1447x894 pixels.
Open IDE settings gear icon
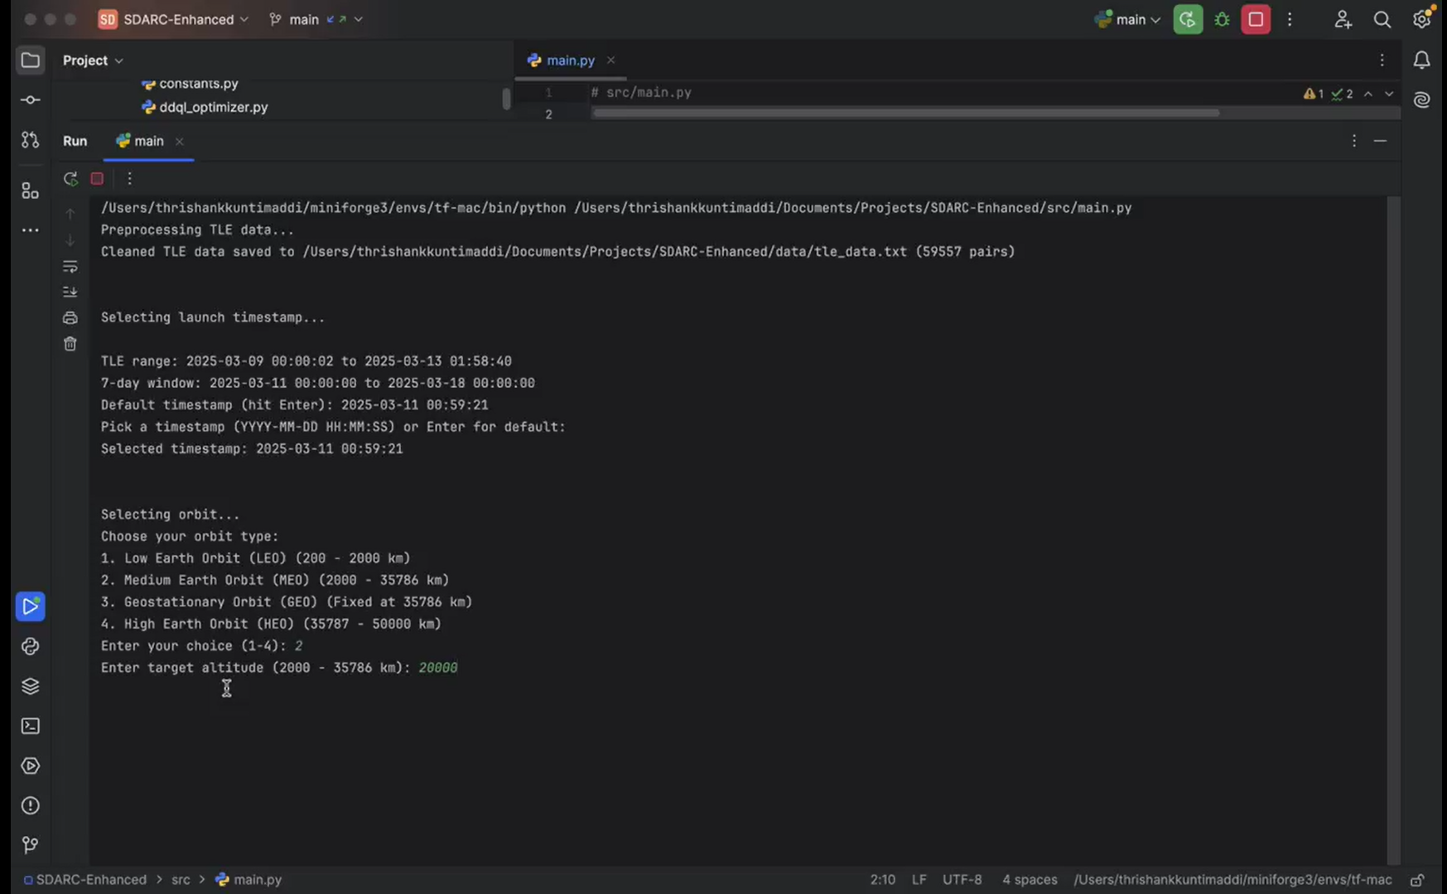(1422, 19)
